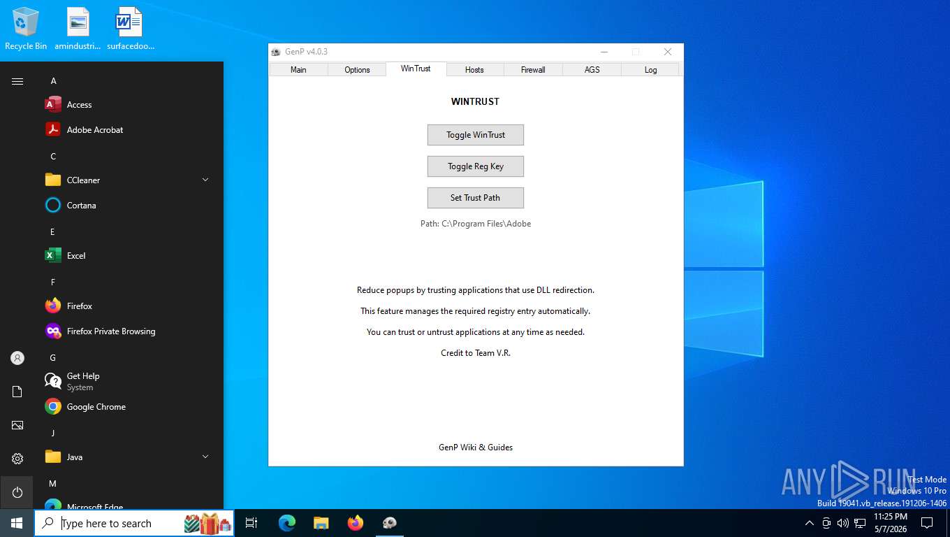The height and width of the screenshot is (537, 950).
Task: Click the network icon in system tray
Action: tap(860, 523)
